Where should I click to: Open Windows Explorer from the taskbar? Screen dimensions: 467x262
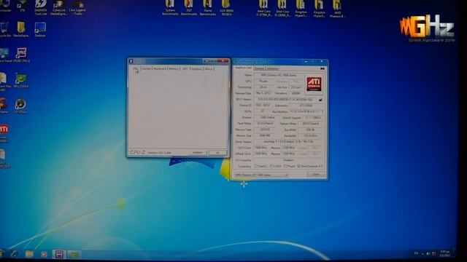tap(29, 254)
